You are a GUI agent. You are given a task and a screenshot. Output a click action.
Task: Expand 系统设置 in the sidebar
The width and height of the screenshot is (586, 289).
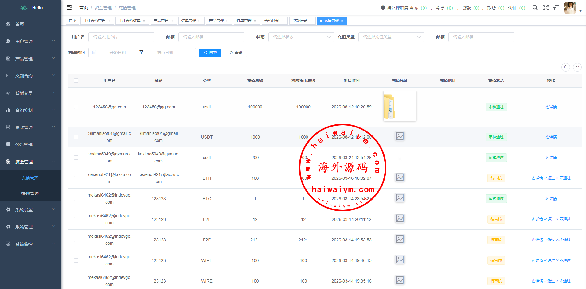(31, 210)
